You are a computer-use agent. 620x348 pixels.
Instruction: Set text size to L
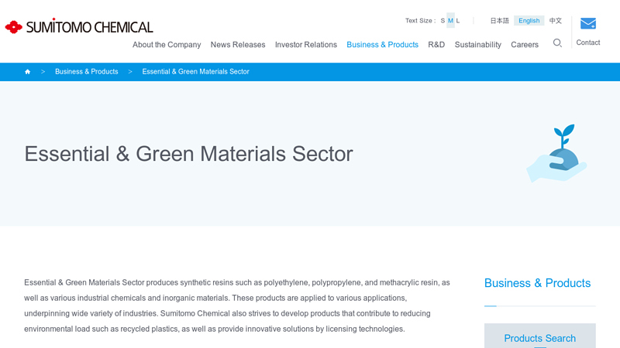458,21
